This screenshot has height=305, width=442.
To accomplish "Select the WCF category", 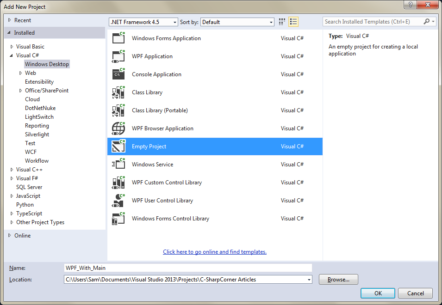I will (31, 152).
